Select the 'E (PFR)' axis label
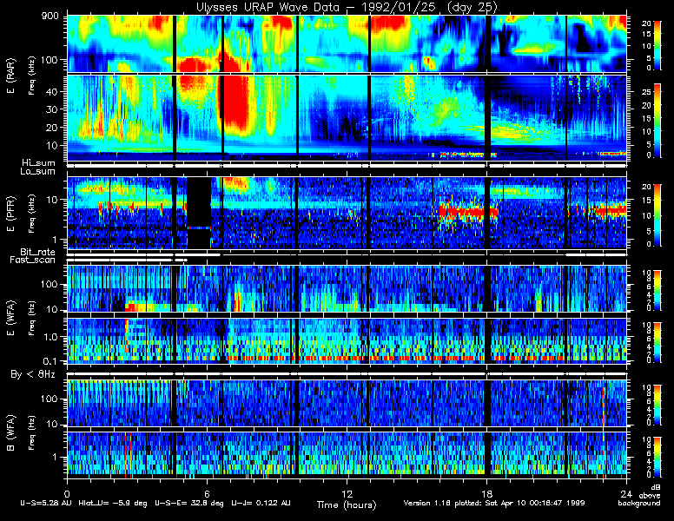The height and width of the screenshot is (521, 674). point(11,214)
